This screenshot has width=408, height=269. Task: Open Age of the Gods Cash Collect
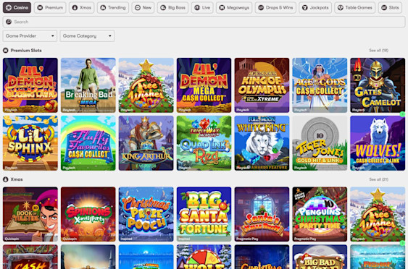pyautogui.click(x=320, y=85)
